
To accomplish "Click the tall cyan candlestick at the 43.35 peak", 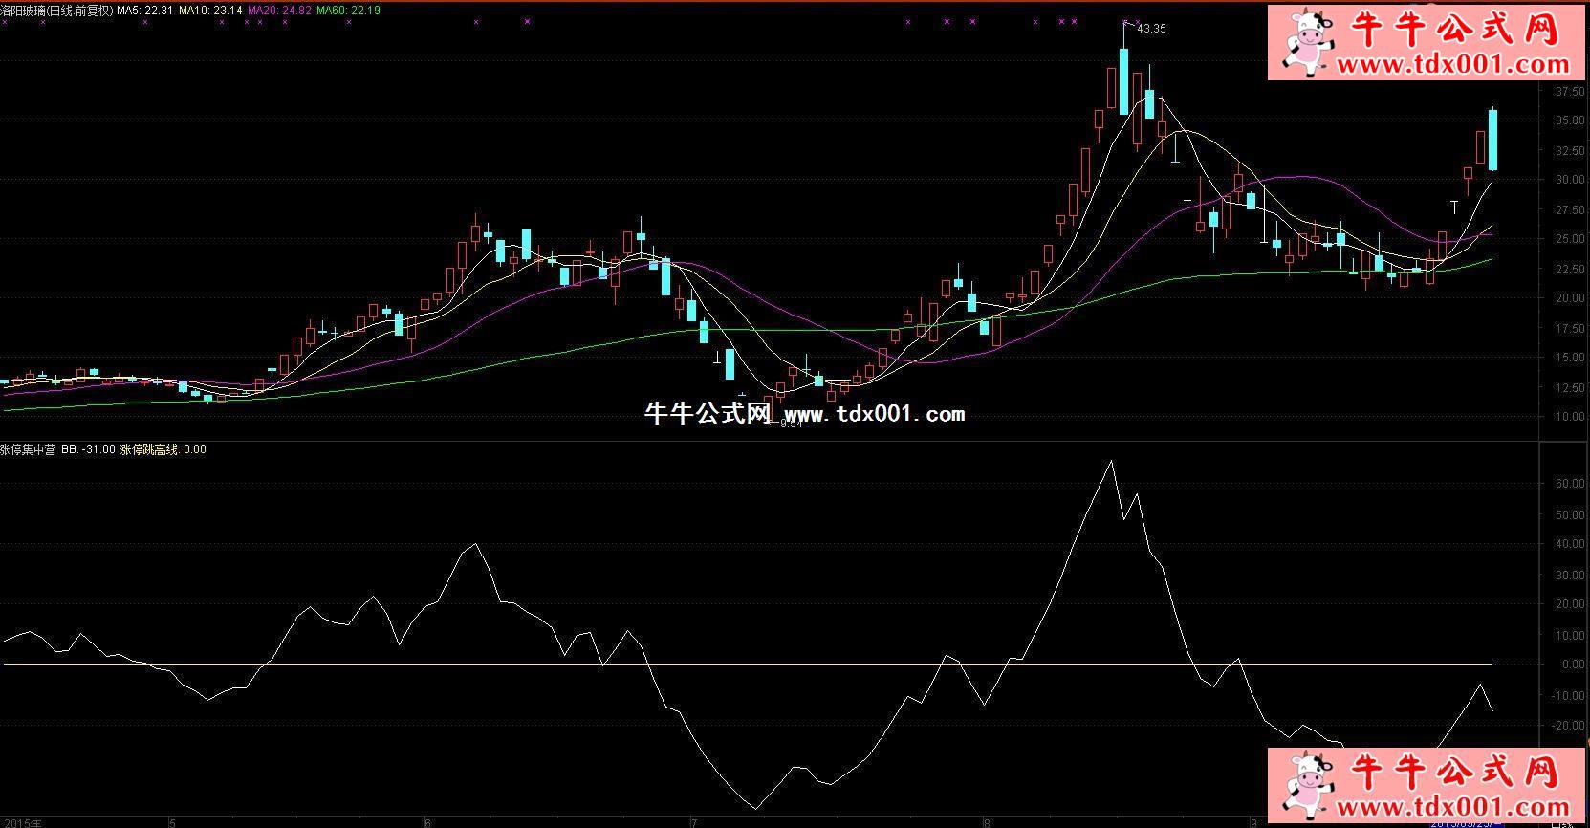I will click(1123, 82).
